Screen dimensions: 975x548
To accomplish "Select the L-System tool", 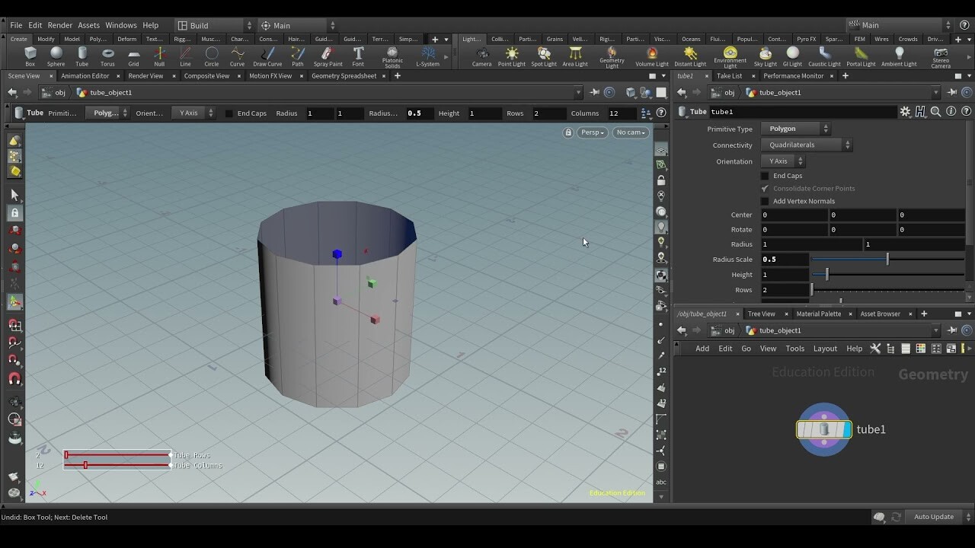I will [x=428, y=55].
